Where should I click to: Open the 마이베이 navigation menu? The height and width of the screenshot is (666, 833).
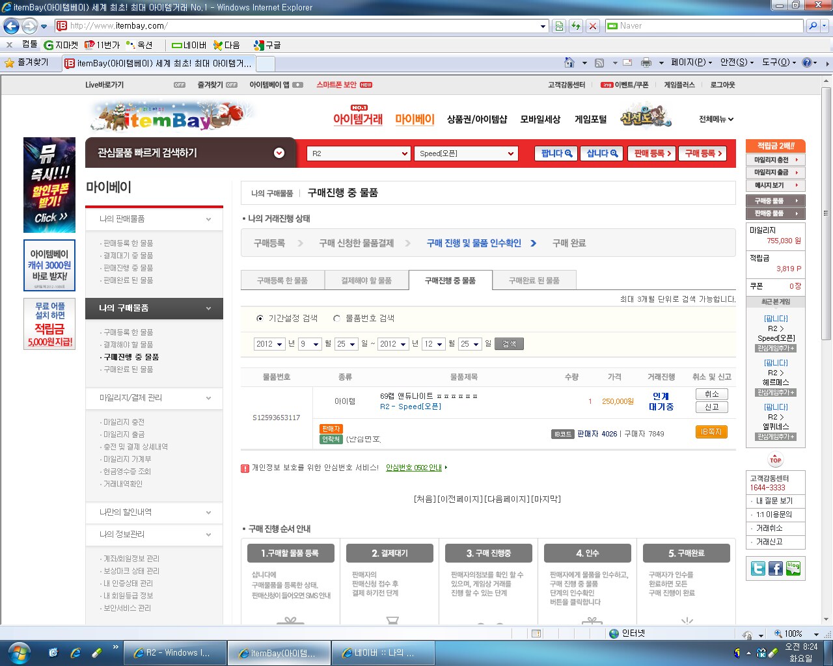415,120
